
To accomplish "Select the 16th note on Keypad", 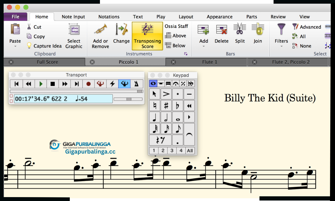I will [166, 129].
